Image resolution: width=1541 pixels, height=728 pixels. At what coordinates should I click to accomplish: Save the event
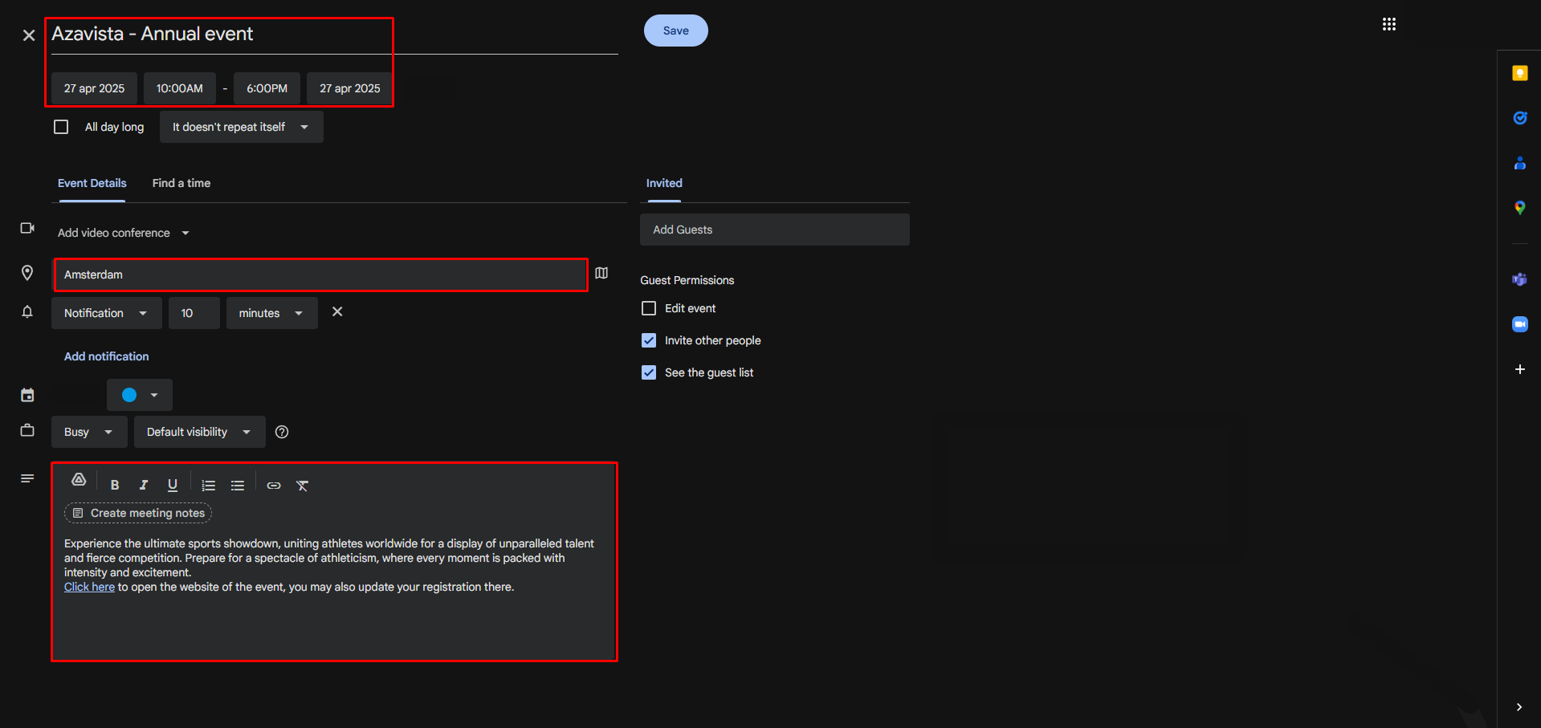click(x=675, y=31)
